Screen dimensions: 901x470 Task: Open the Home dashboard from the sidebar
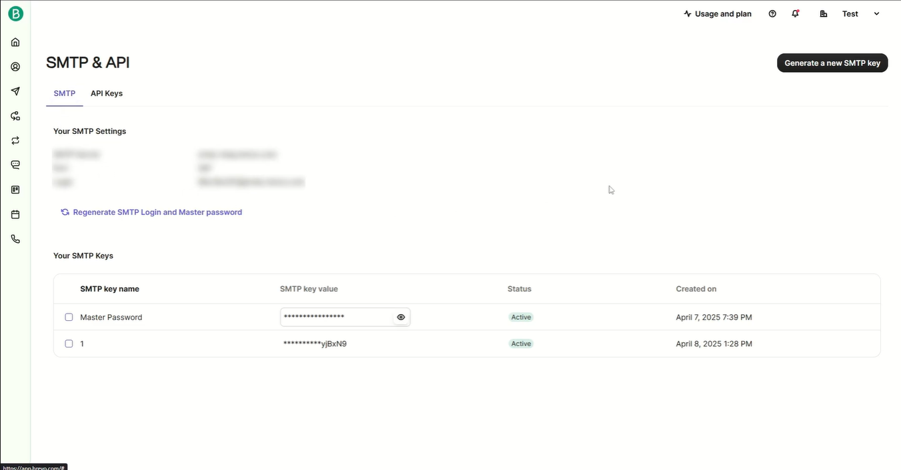pos(15,41)
